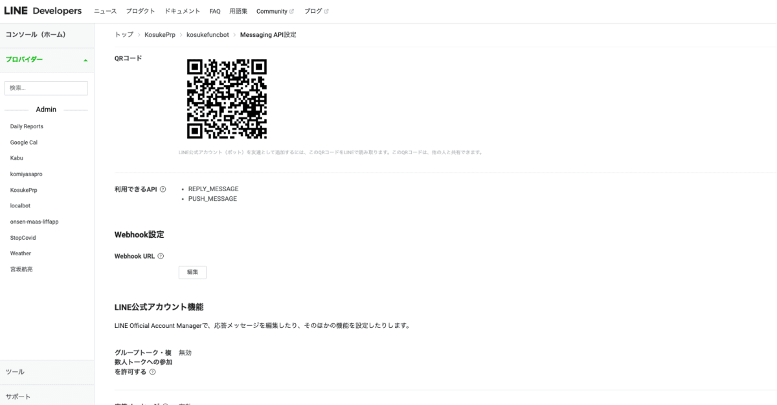Viewport: 777px width, 405px height.
Task: Select the localbot provider
Action: coord(21,205)
